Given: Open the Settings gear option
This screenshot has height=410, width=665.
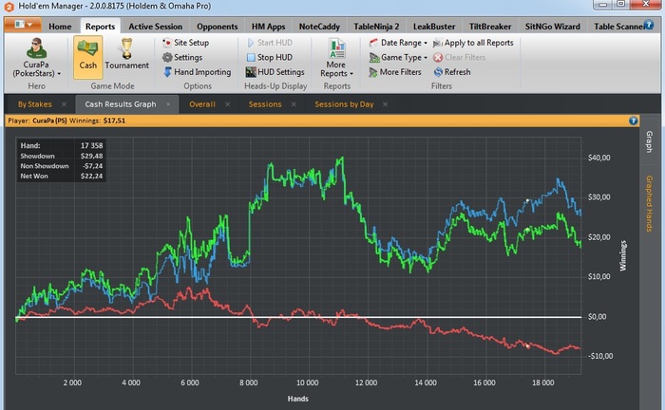Looking at the screenshot, I should tap(182, 57).
